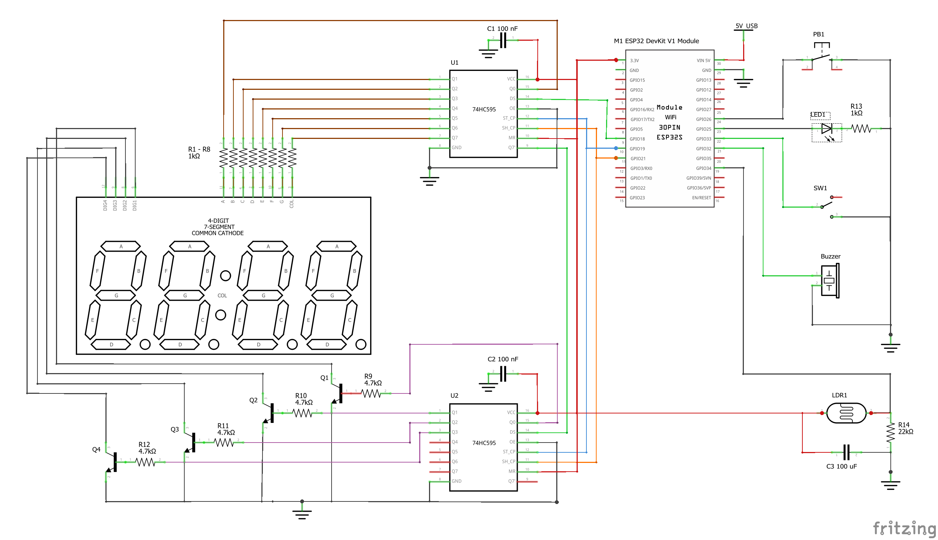
Task: Click the COL pin label atop display
Action: point(292,204)
